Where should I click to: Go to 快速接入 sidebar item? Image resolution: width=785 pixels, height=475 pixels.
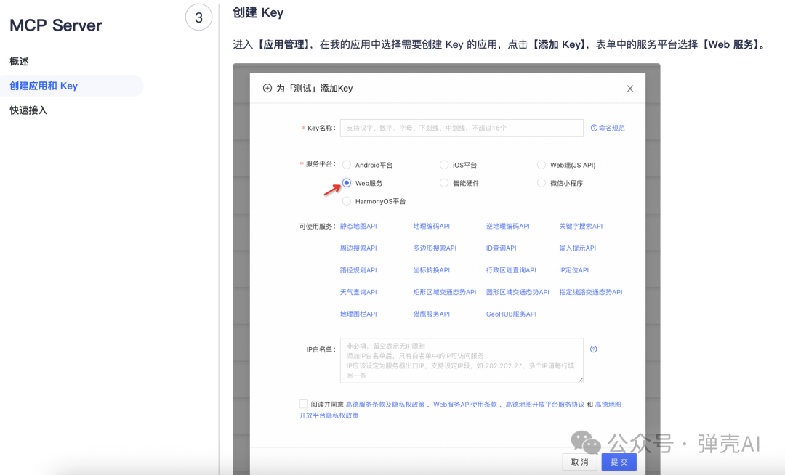pyautogui.click(x=28, y=110)
